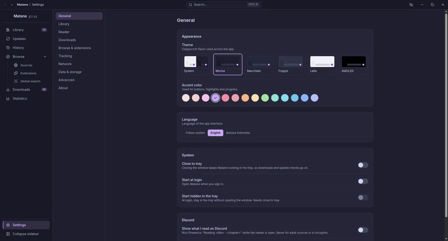This screenshot has height=241, width=448.
Task: Click the Library icon in the main sidebar
Action: tap(8, 30)
